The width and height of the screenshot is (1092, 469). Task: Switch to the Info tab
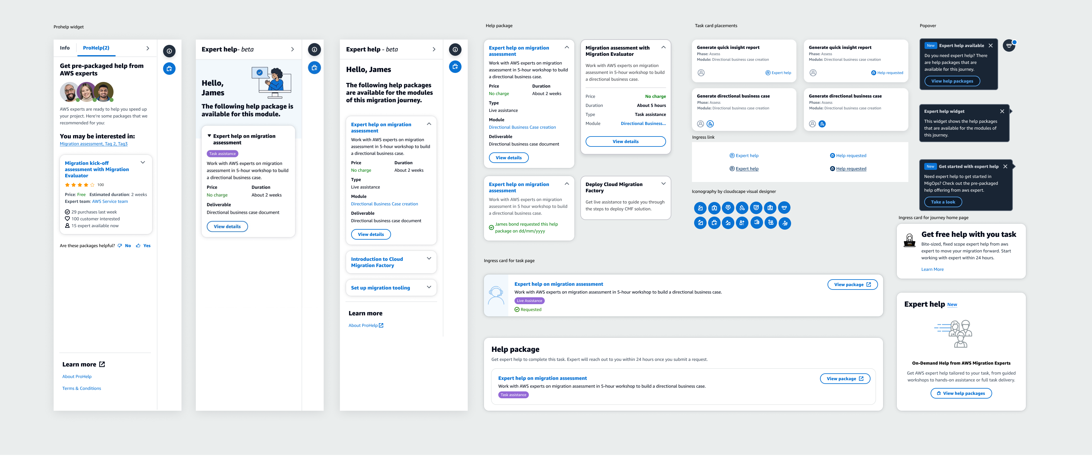[x=65, y=48]
